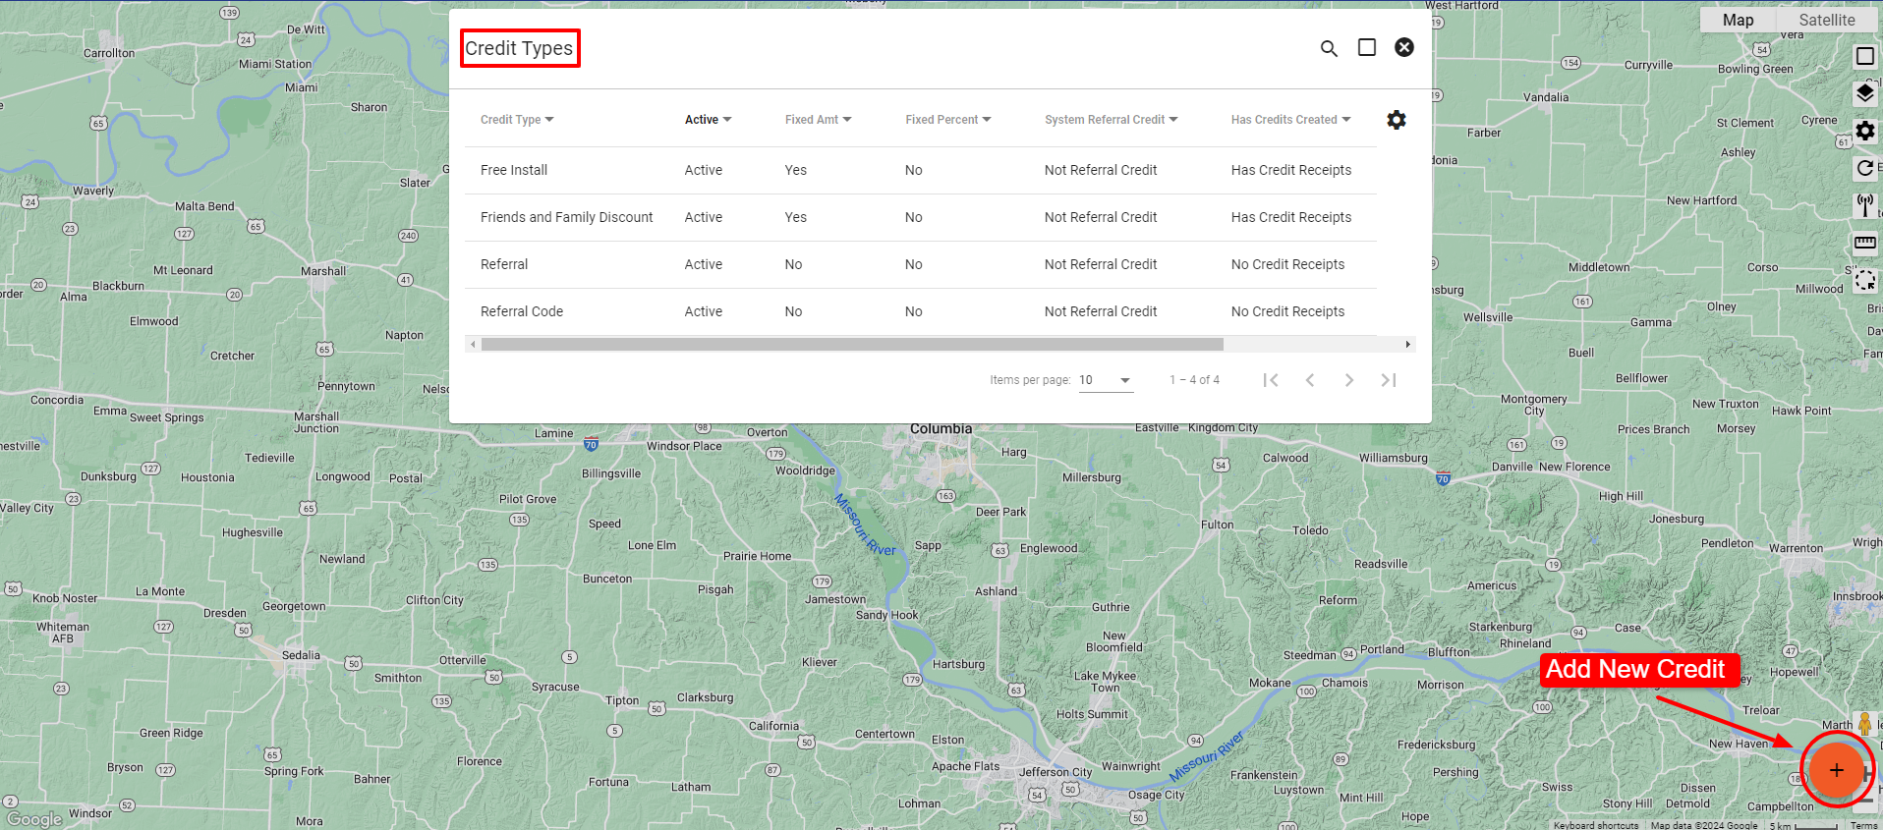The image size is (1883, 830).
Task: Click Map data ©2024 Google attribution
Action: click(1704, 825)
